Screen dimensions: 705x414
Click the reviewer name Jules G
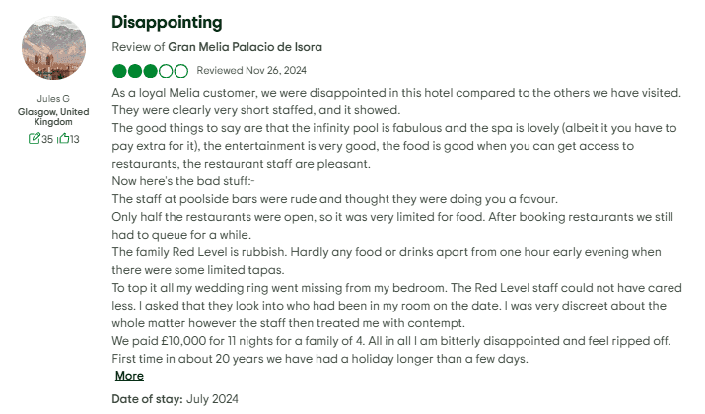(53, 99)
